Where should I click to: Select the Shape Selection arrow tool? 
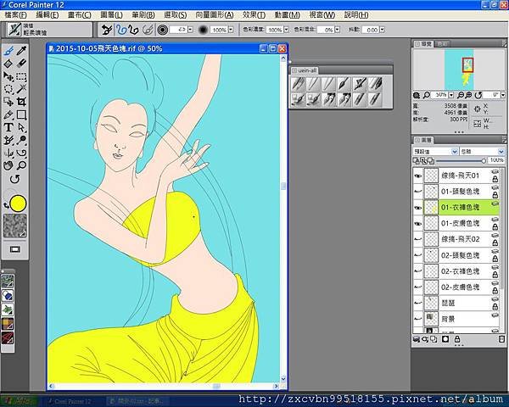(22, 127)
